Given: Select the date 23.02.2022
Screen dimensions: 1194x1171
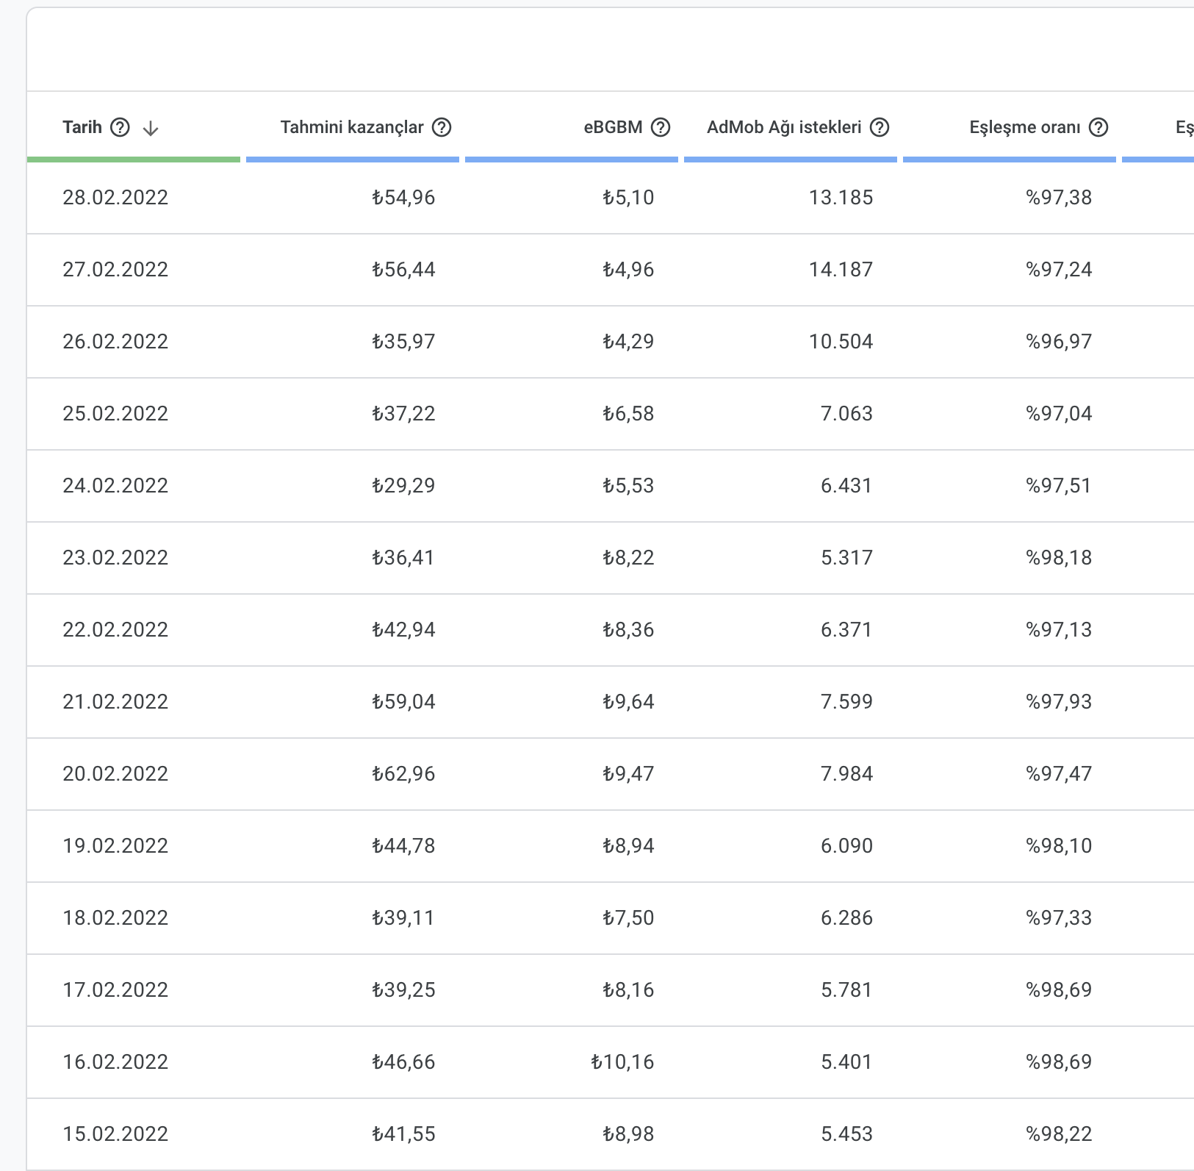Looking at the screenshot, I should pyautogui.click(x=115, y=558).
